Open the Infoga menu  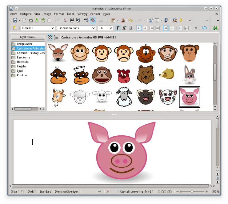coord(47,14)
